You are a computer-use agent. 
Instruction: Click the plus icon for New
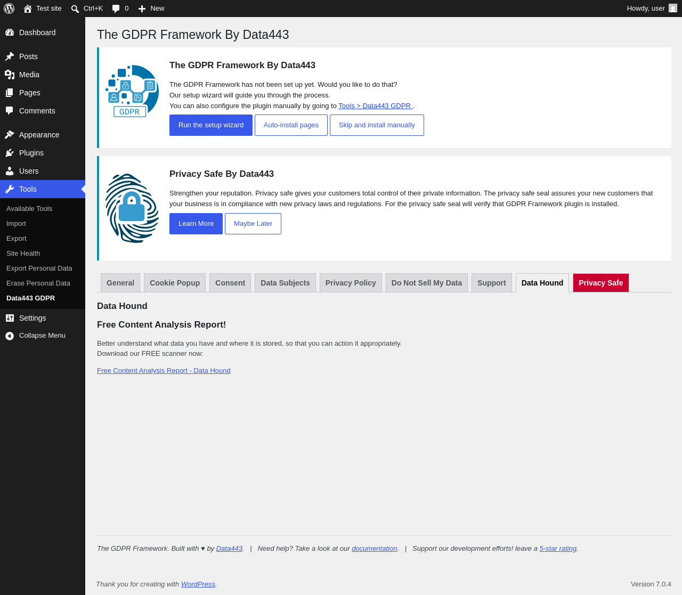(x=142, y=9)
